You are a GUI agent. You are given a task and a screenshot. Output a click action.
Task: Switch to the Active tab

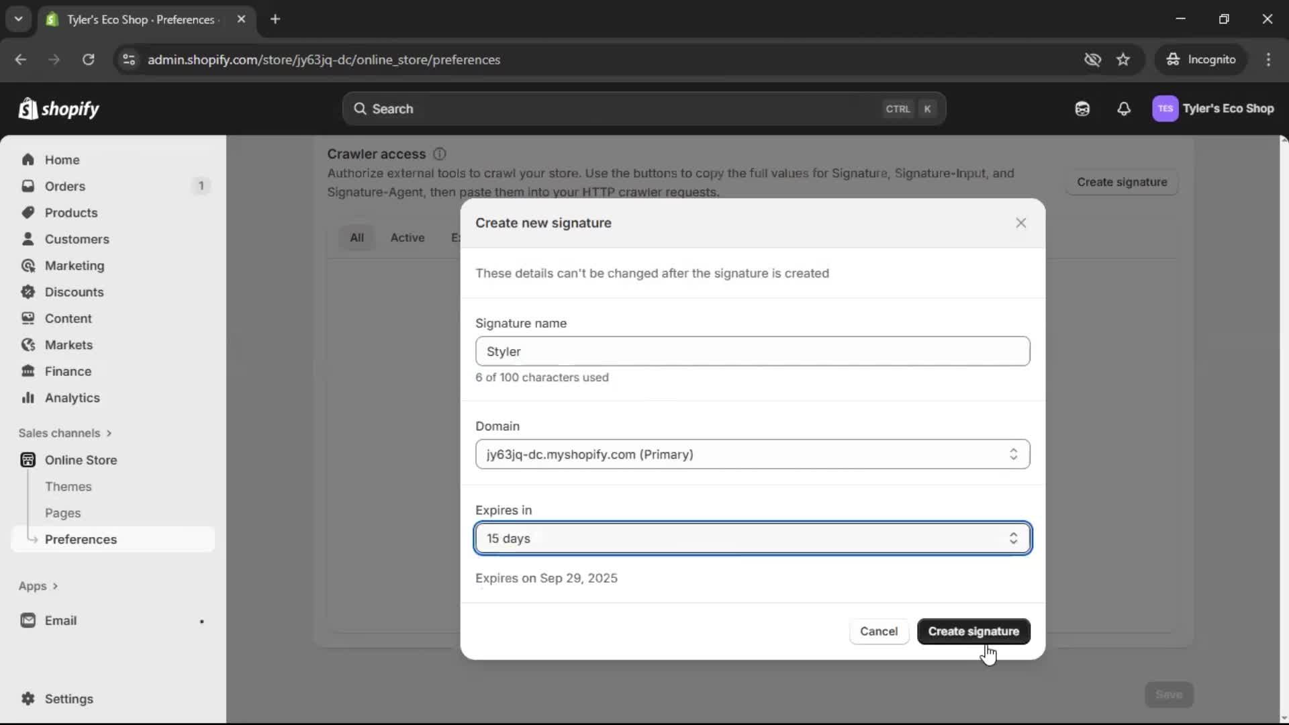(408, 237)
